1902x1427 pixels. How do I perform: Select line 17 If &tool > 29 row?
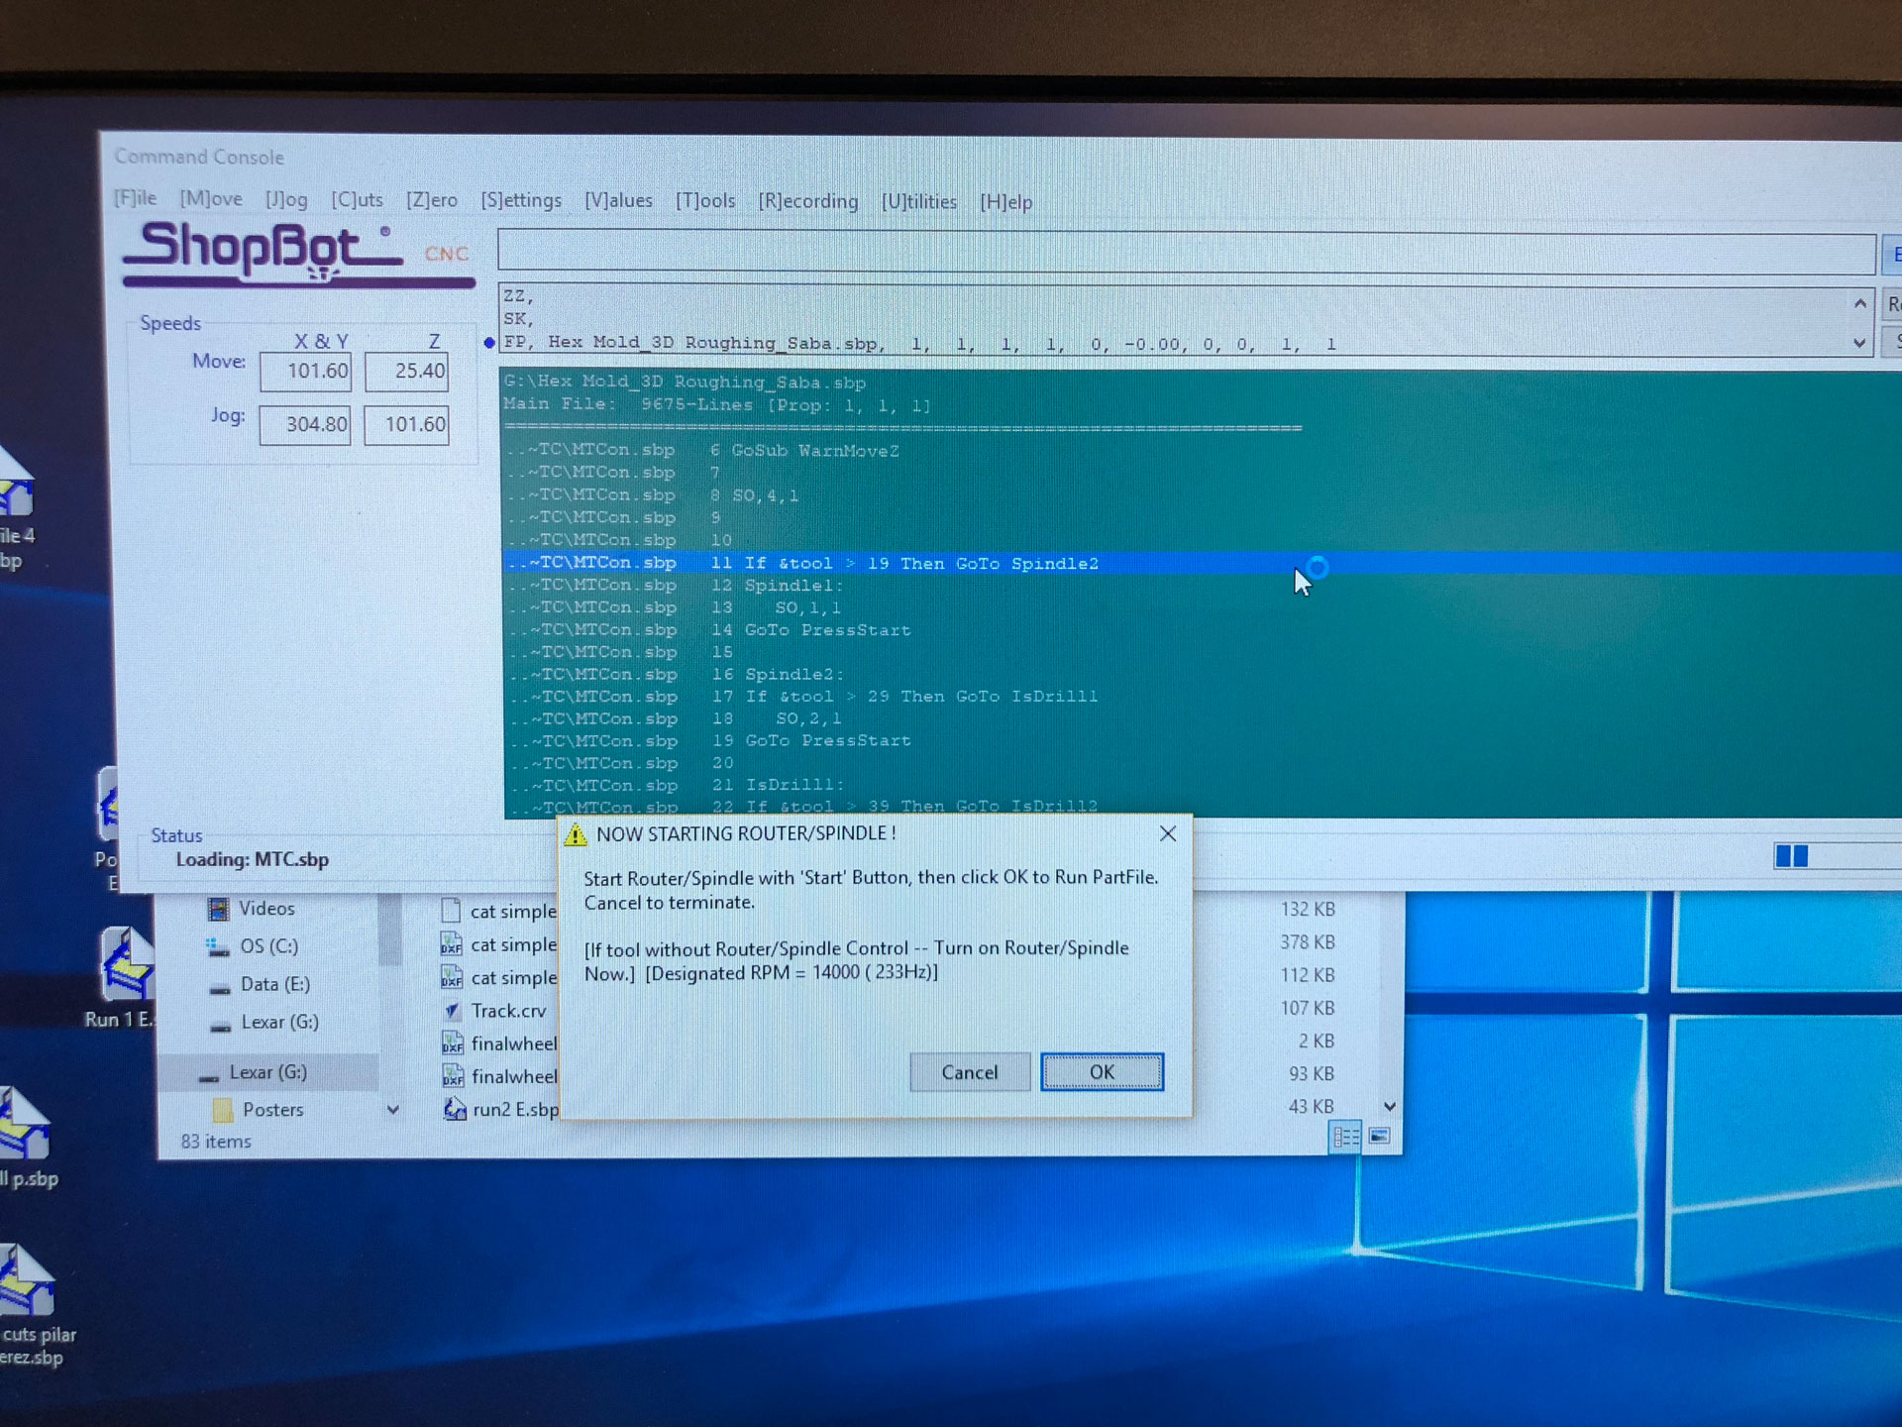[x=1202, y=697]
